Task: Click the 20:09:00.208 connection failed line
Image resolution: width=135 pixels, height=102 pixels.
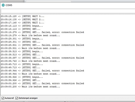Action: [x=42, y=83]
